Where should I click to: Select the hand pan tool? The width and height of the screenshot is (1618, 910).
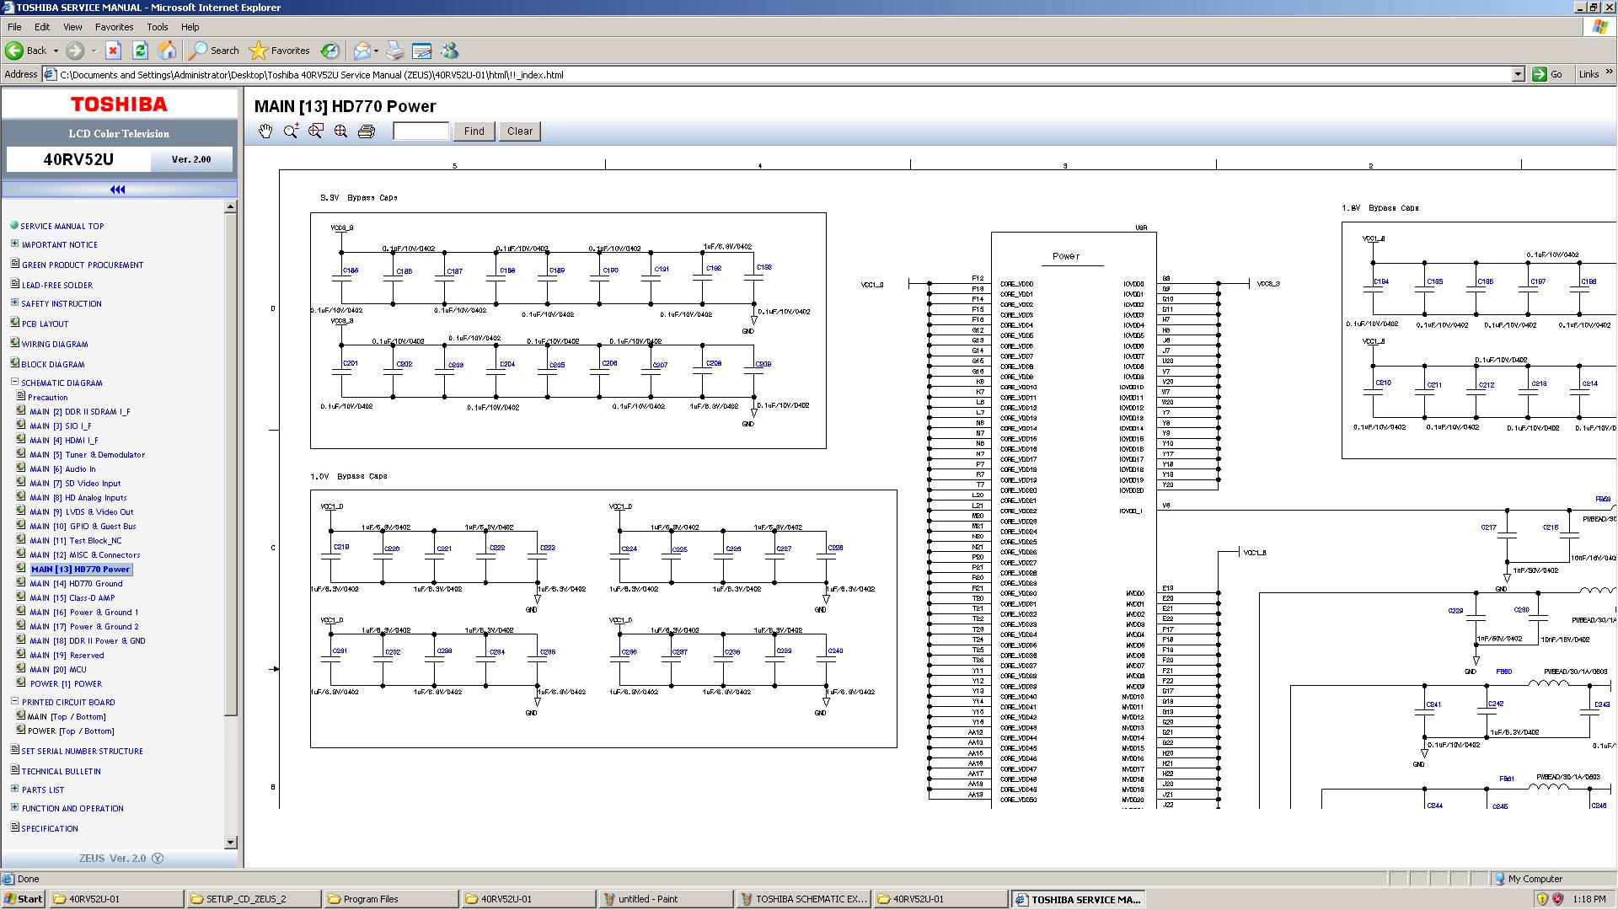click(x=265, y=131)
